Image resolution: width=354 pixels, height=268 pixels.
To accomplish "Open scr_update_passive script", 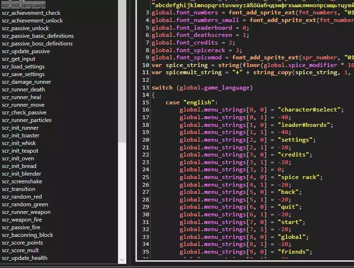I will click(26, 51).
